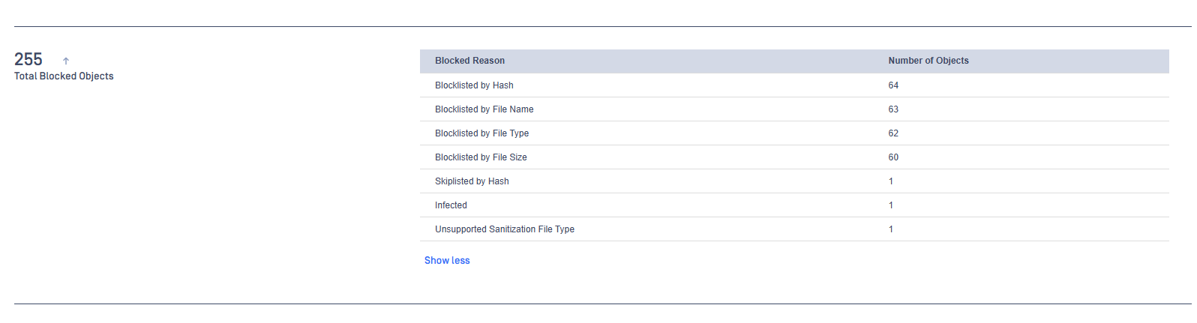Click the count 1 for Infected
Viewport: 1197px width, 323px height.
(891, 205)
